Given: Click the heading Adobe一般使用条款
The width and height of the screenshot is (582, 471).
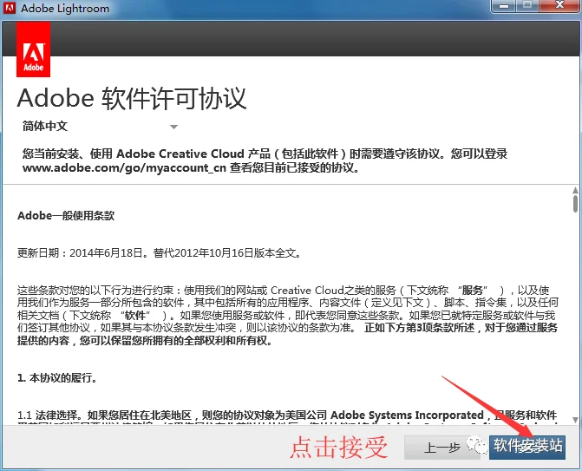Looking at the screenshot, I should (x=66, y=216).
